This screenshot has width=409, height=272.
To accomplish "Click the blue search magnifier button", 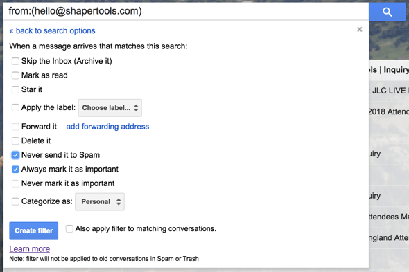I will 387,12.
